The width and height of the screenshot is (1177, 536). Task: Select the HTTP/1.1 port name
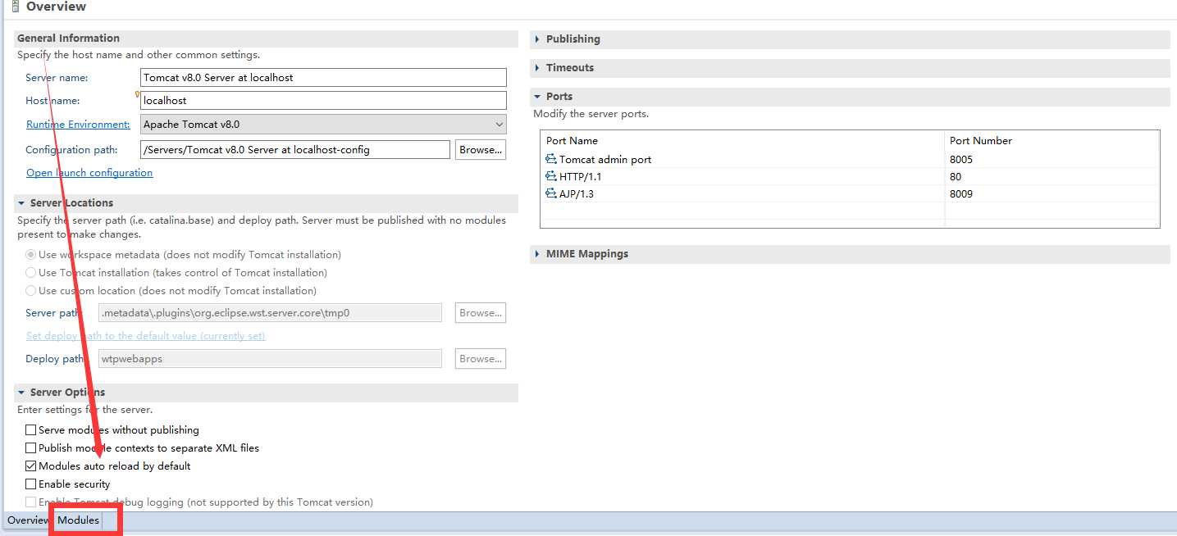[x=581, y=176]
